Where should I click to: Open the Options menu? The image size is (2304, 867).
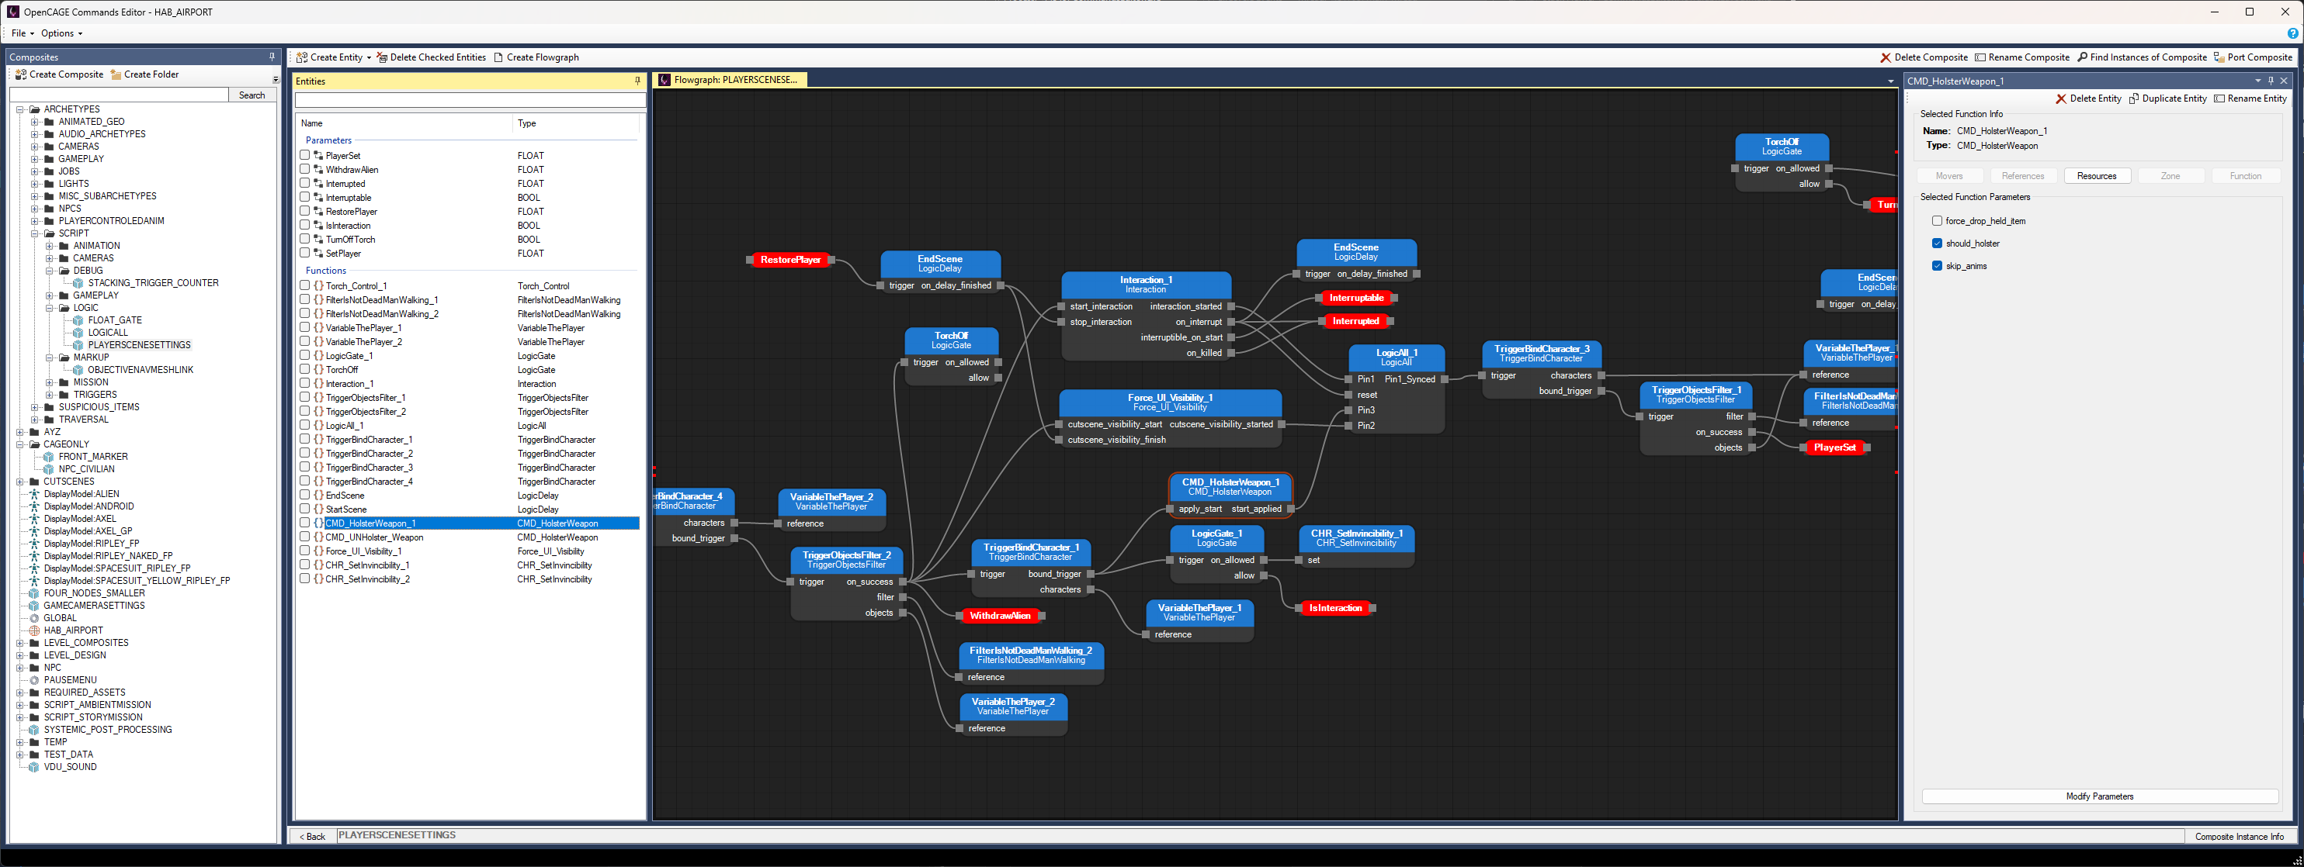tap(48, 33)
